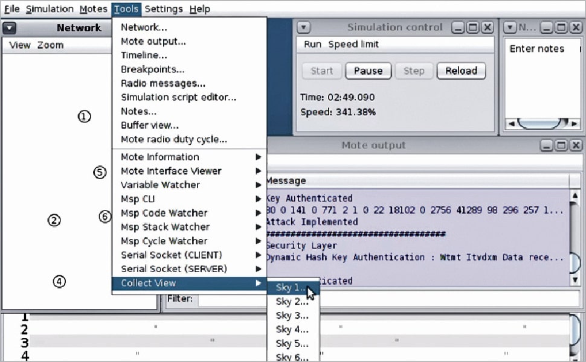Close the Notes panel window

coord(575,28)
